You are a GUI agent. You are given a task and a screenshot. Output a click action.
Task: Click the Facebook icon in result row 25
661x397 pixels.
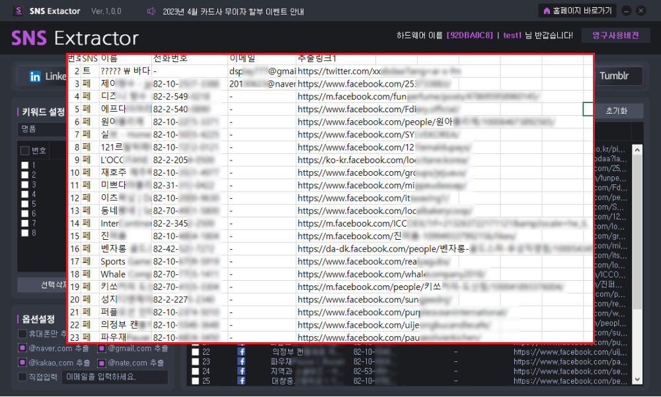241,381
